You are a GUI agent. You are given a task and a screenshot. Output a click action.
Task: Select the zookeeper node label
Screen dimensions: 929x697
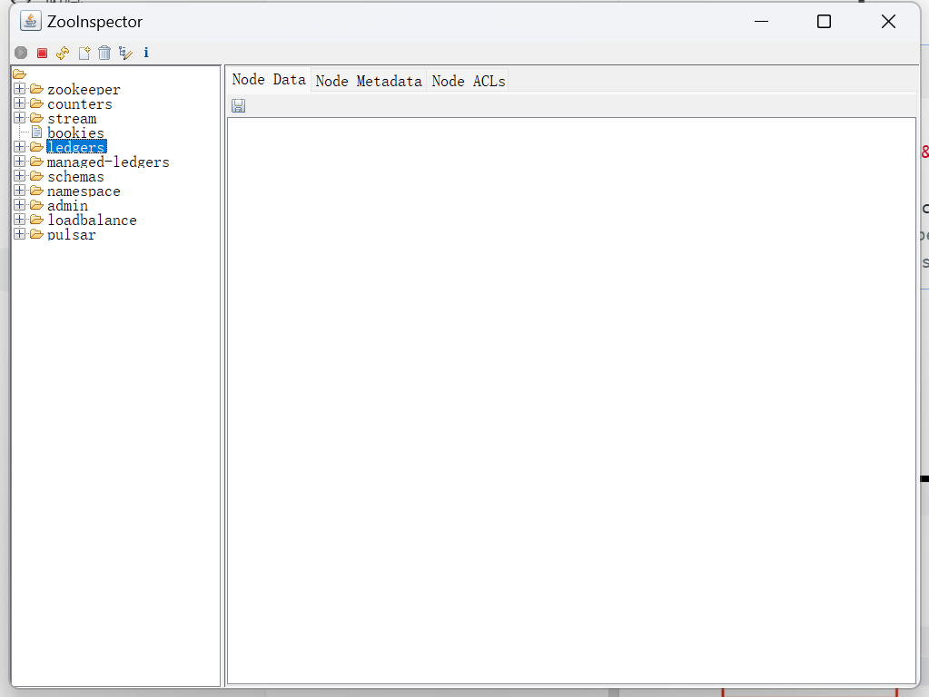(x=84, y=90)
